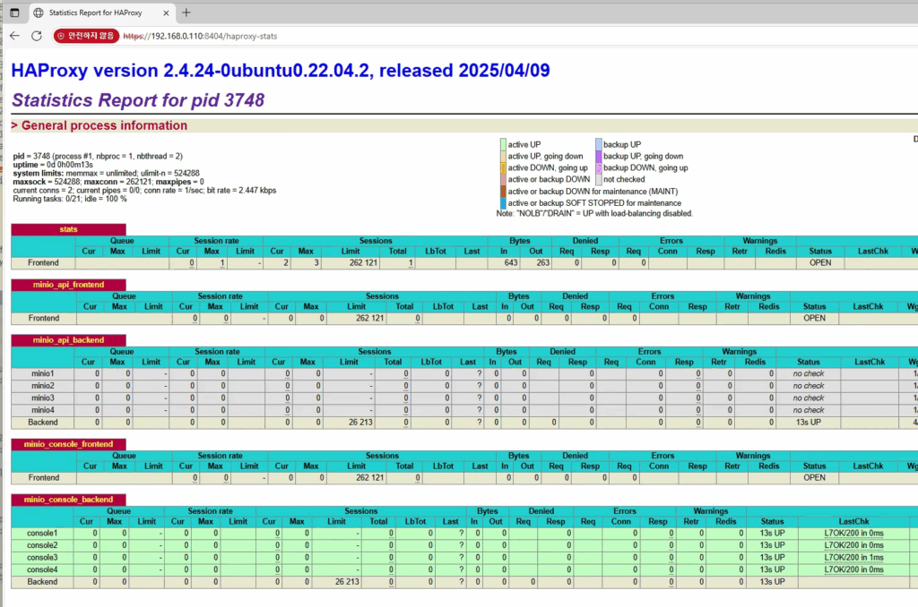The width and height of the screenshot is (918, 607).
Task: Click the not checked legend swatch
Action: pos(599,180)
